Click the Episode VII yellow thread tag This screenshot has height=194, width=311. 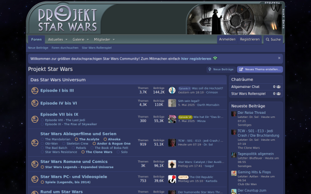185,117
